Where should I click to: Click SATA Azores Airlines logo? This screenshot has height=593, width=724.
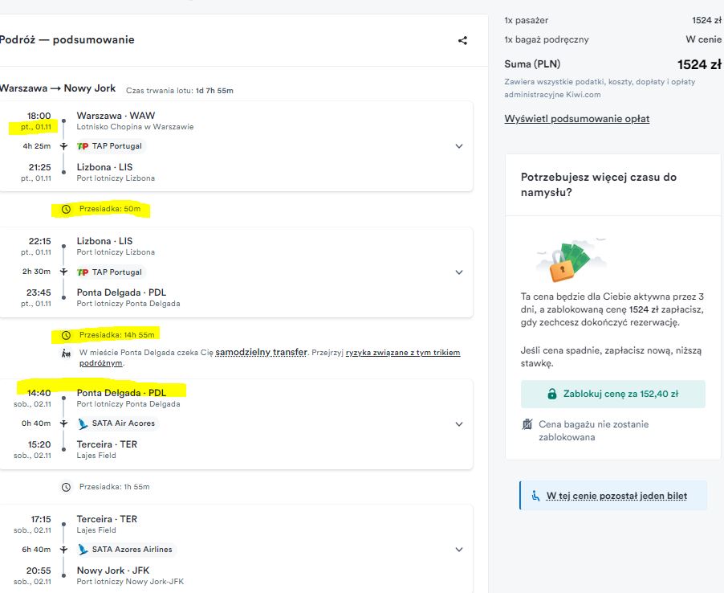point(83,550)
